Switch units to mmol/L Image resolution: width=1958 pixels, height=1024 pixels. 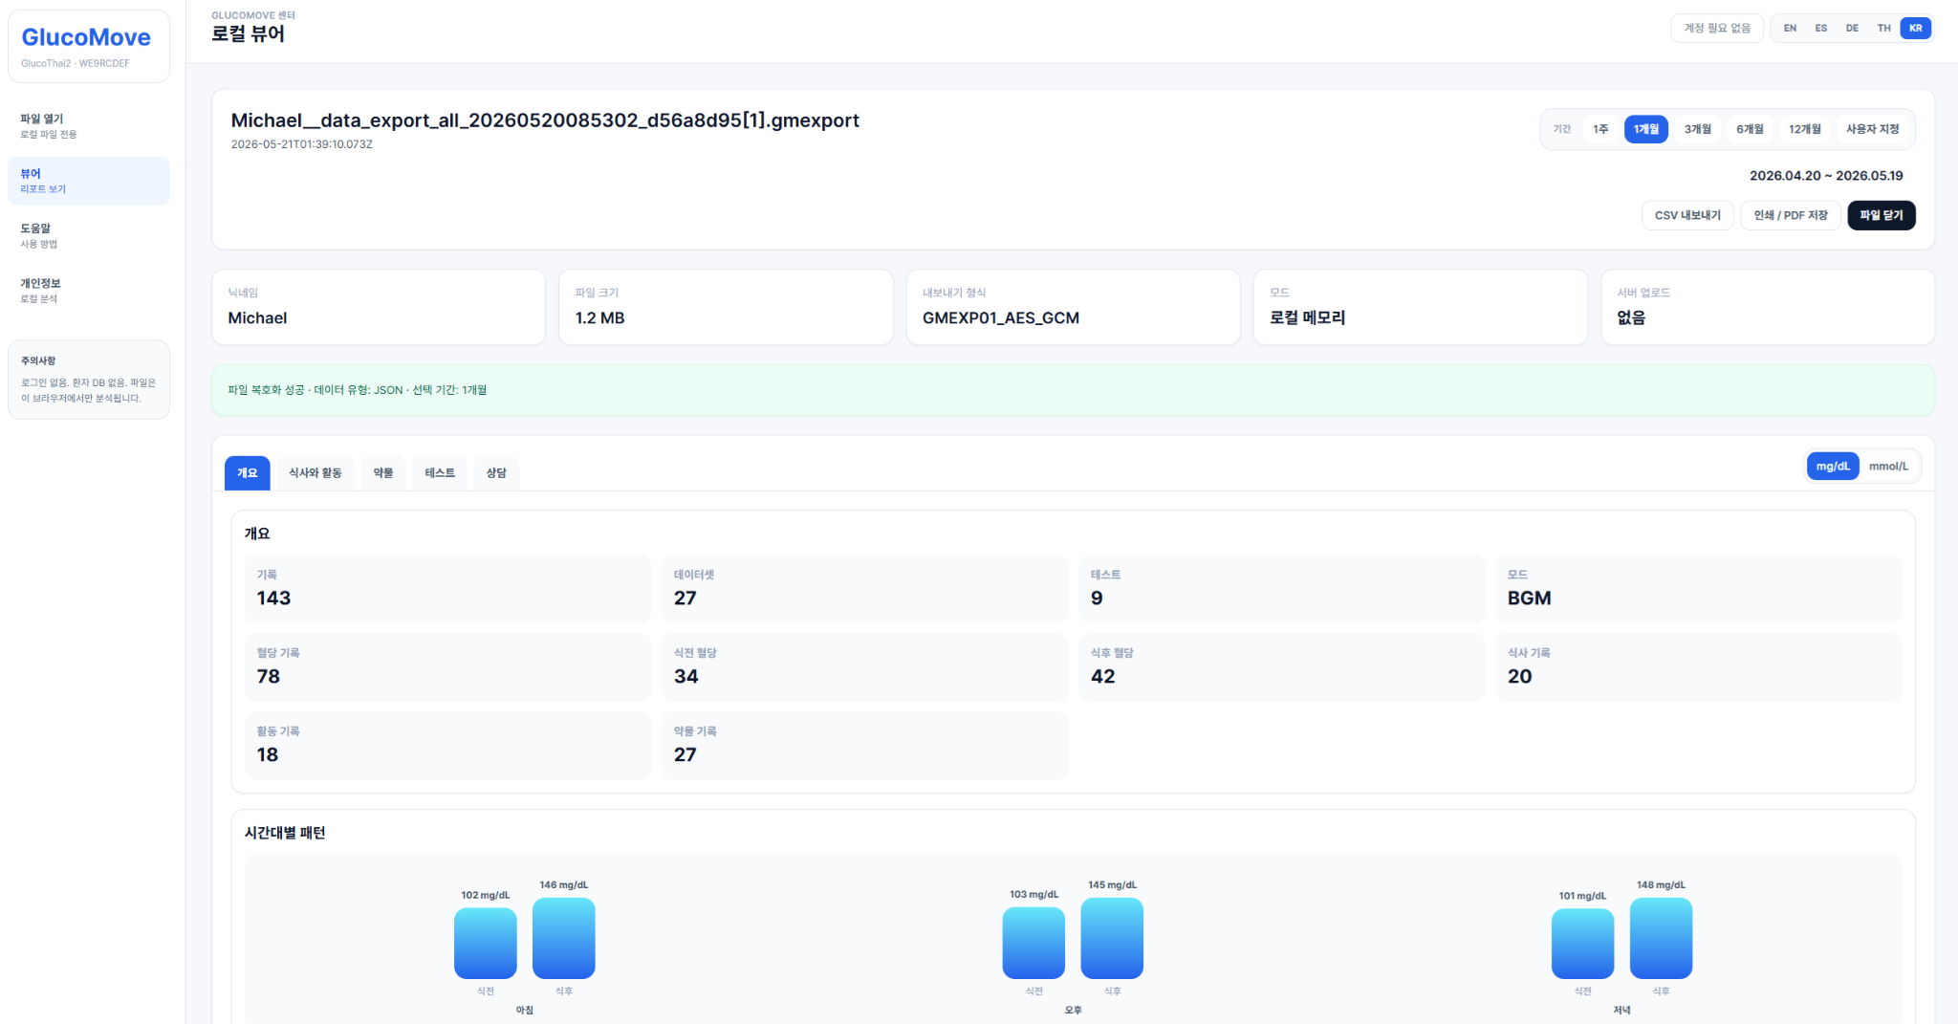pyautogui.click(x=1888, y=467)
